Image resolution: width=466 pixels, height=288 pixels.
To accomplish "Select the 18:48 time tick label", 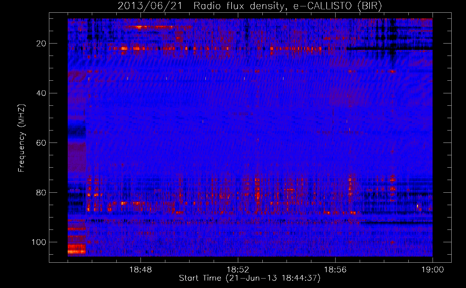I will coord(141,270).
